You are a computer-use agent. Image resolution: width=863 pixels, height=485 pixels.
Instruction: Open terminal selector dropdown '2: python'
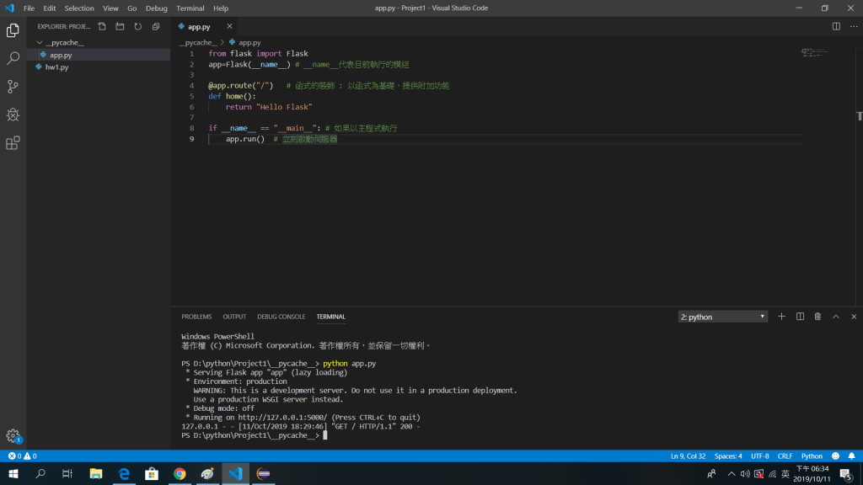[x=722, y=317]
